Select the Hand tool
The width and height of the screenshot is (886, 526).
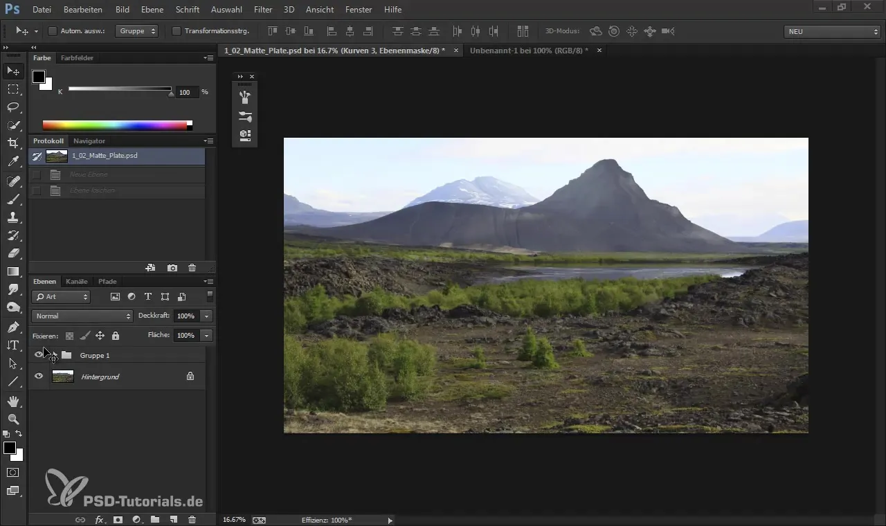coord(13,401)
